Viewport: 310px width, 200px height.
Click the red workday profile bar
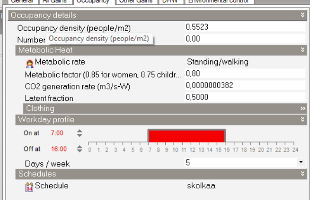click(x=186, y=136)
